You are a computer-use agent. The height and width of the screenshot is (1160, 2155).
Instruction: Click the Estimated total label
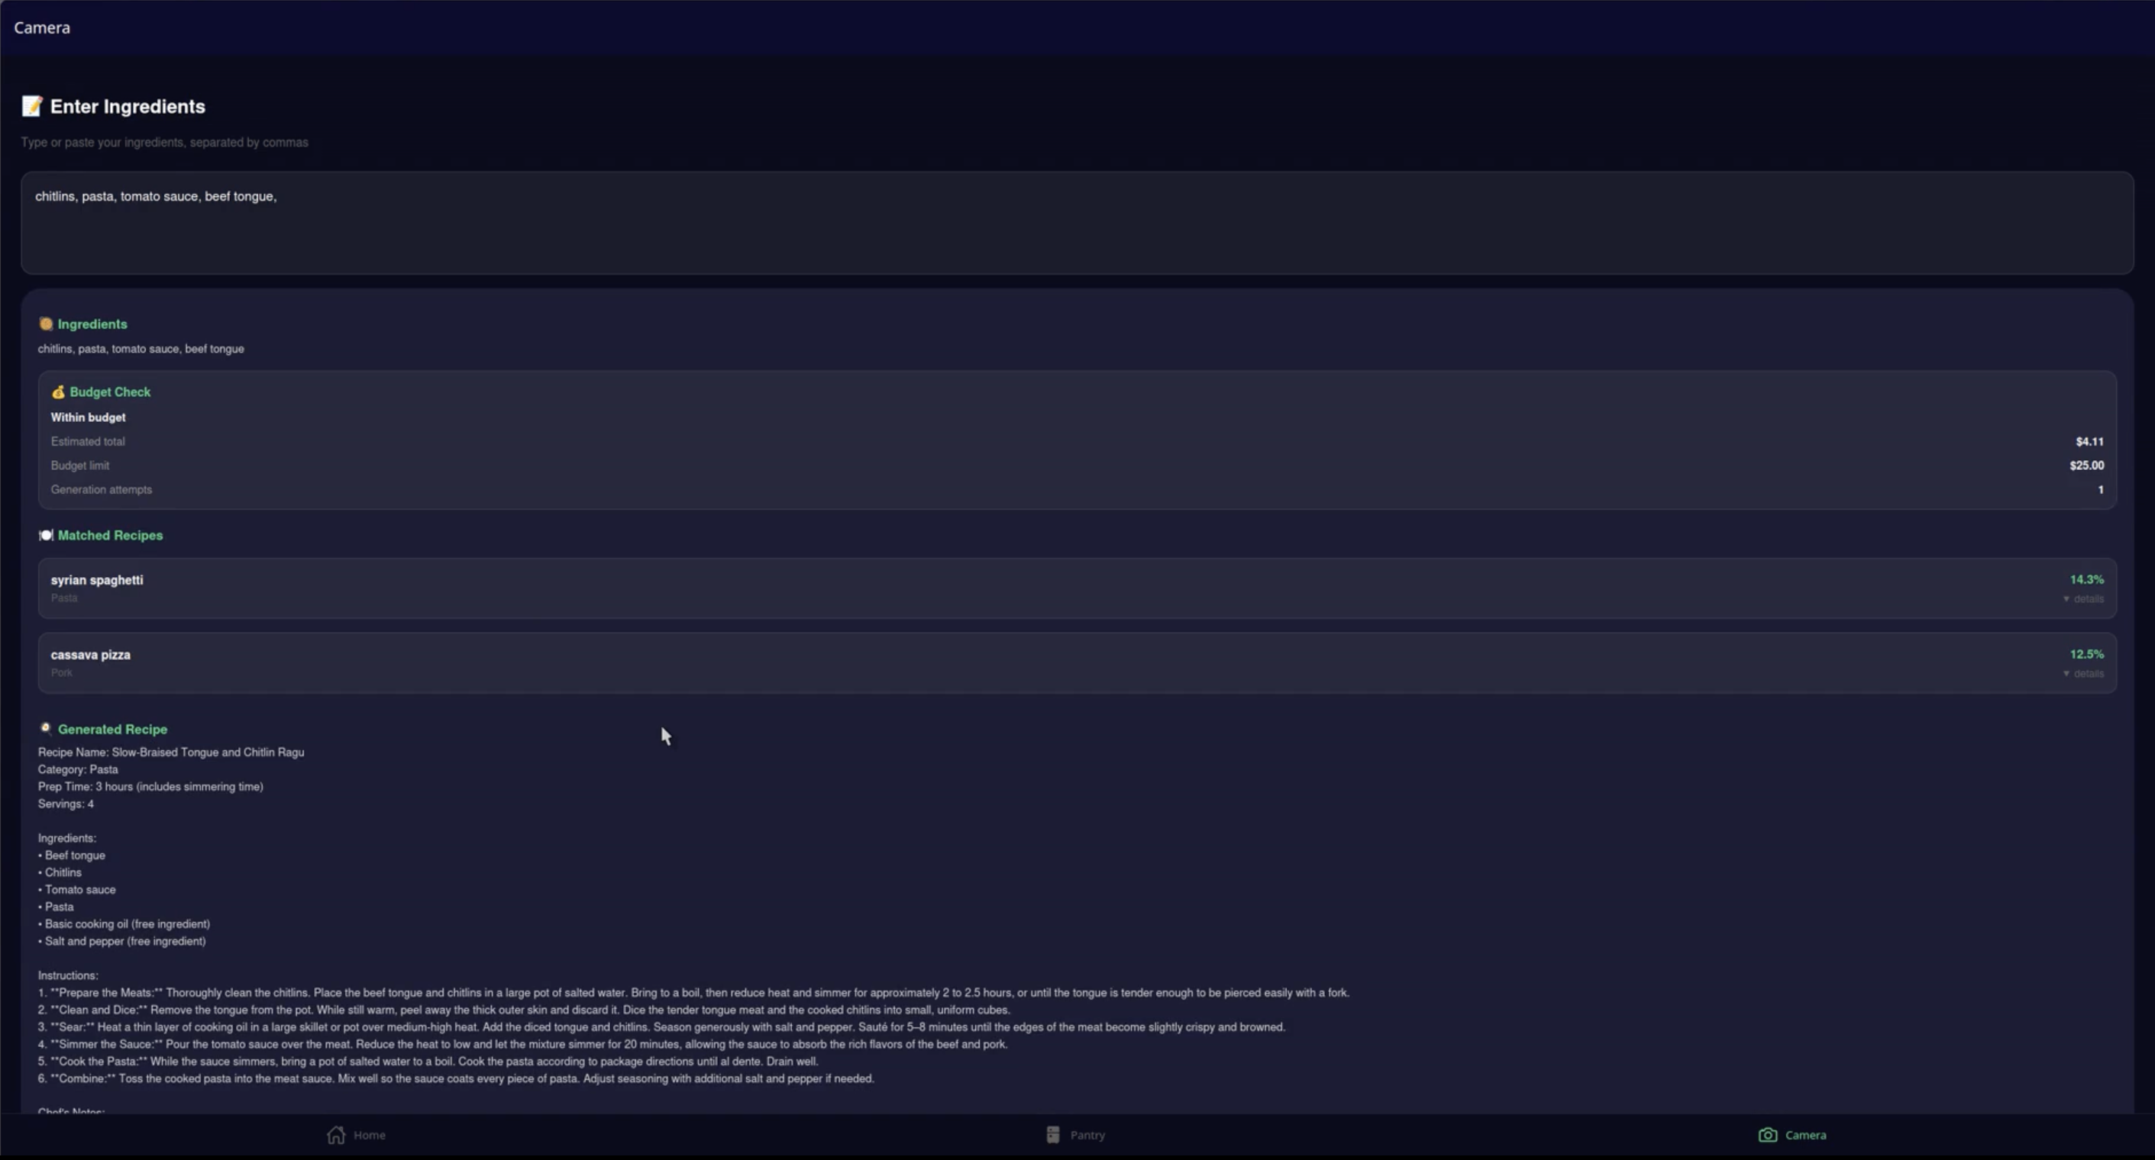coord(87,442)
